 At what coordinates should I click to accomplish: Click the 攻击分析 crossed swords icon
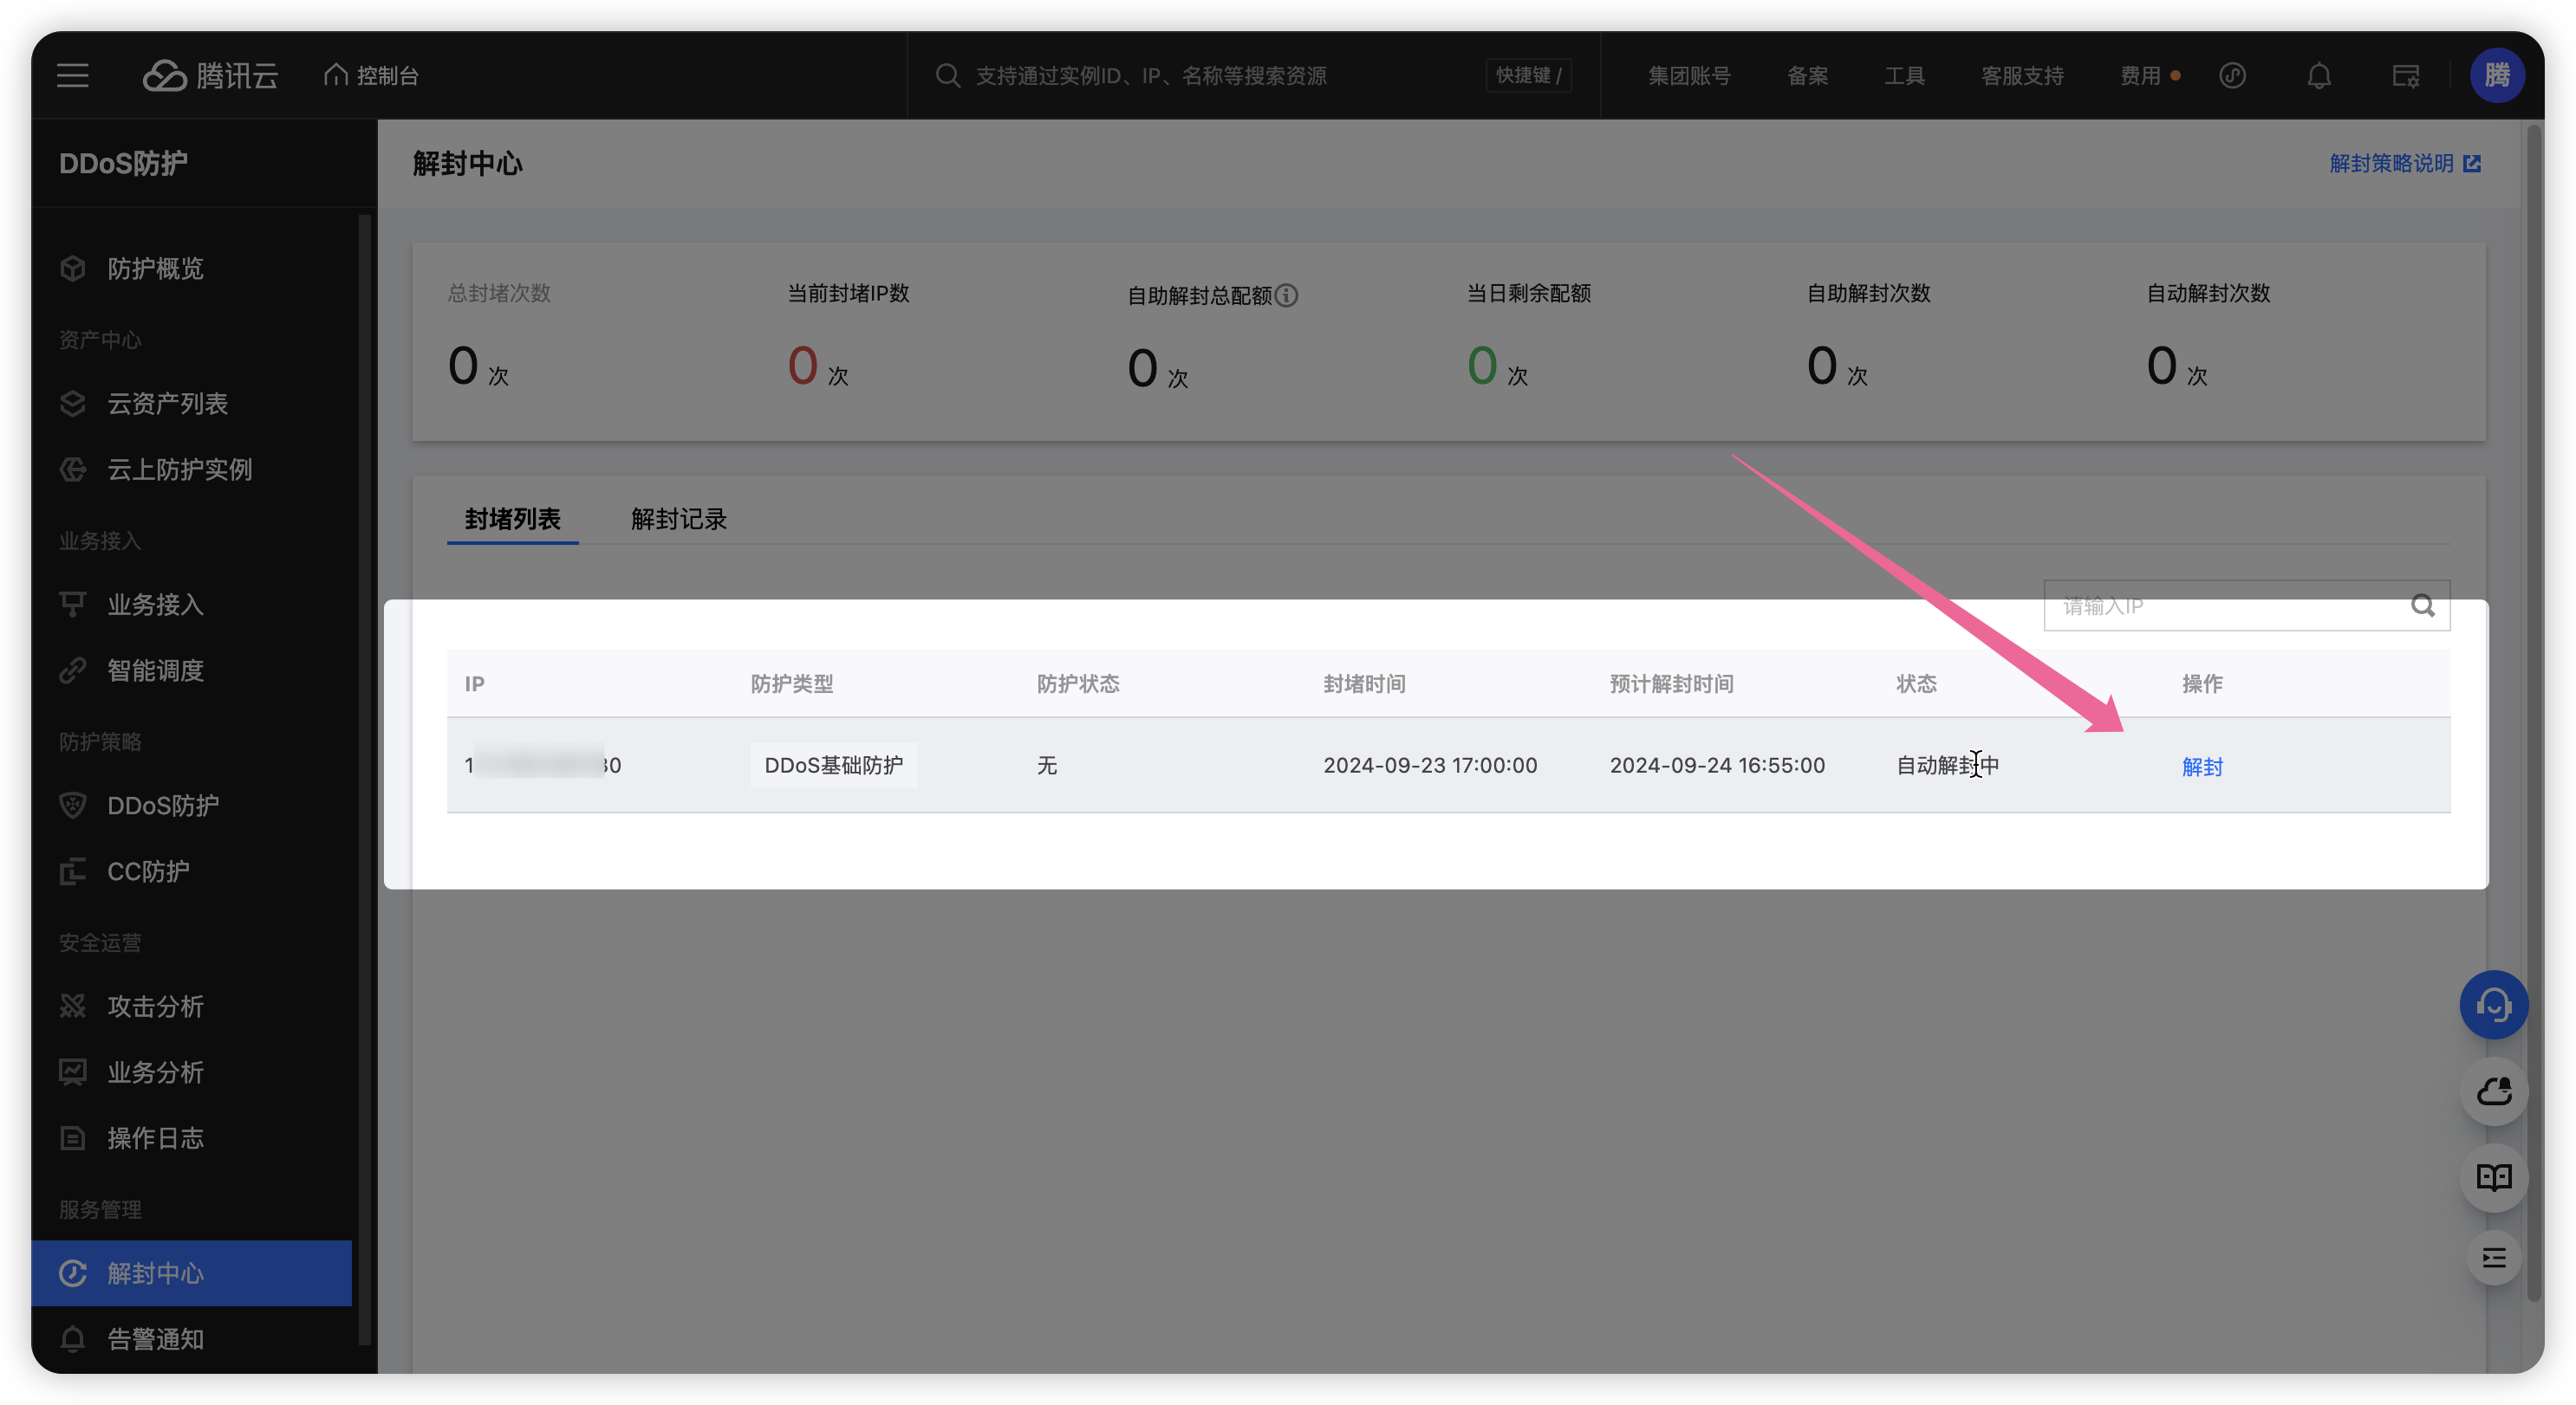pyautogui.click(x=73, y=1007)
